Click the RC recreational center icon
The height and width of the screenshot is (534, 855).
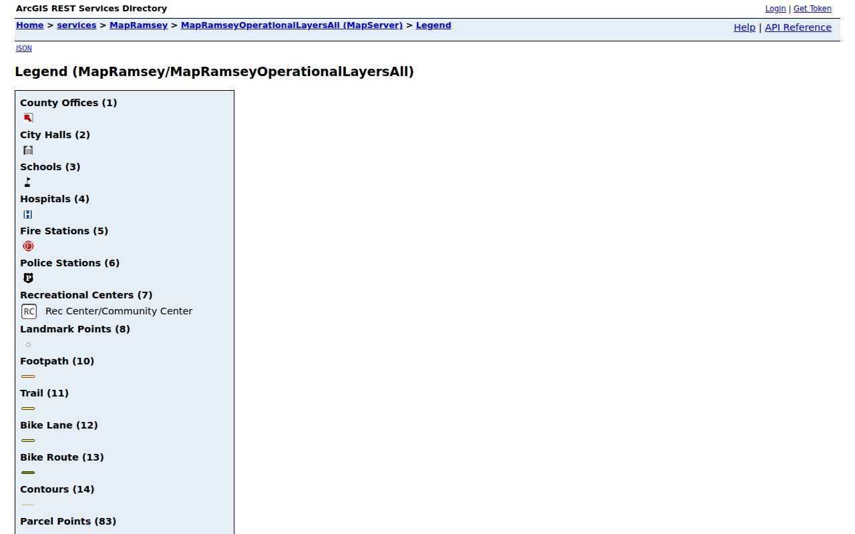point(29,311)
